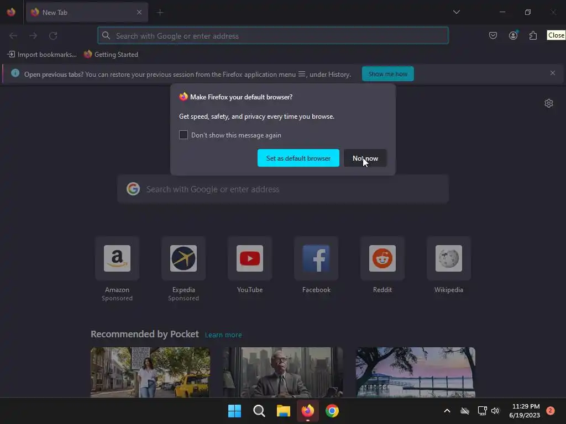Click the info icon in the notification bar

(15, 73)
